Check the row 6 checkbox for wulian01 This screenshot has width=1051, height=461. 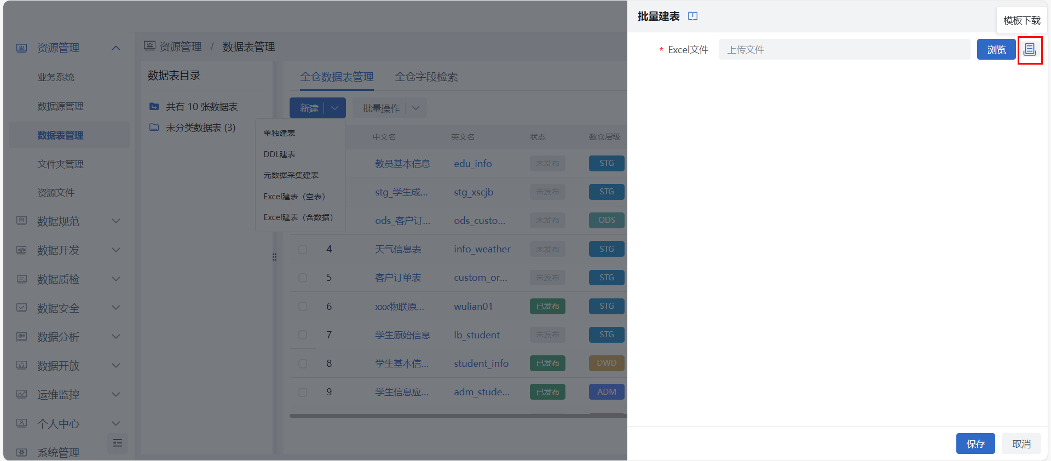click(x=303, y=307)
